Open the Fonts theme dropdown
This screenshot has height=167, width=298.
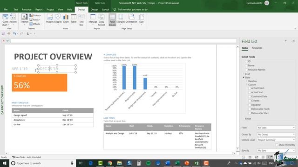click(x=35, y=19)
